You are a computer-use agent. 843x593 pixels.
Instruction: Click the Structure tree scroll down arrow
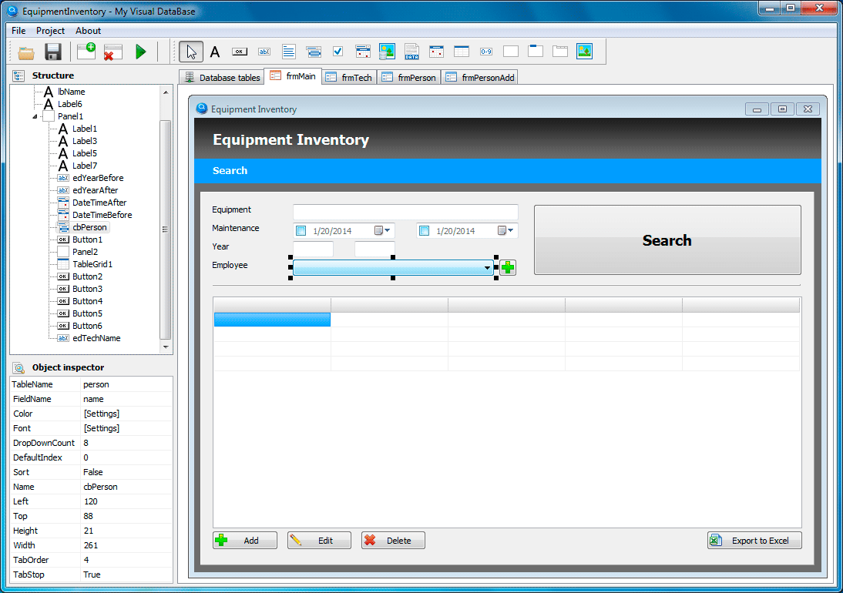click(x=166, y=347)
